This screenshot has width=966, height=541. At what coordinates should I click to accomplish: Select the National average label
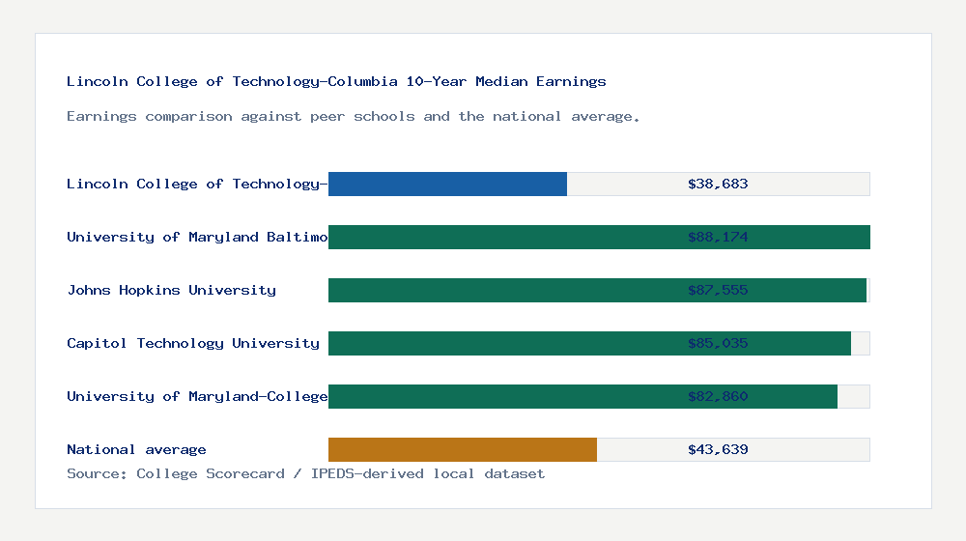(136, 450)
